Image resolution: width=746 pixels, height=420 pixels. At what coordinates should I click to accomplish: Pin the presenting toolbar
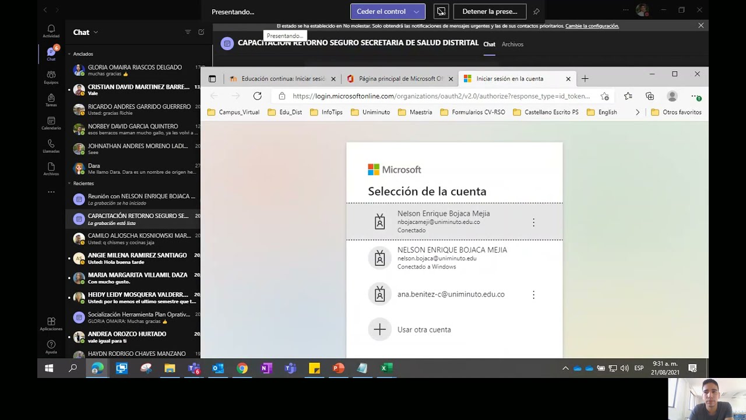click(x=536, y=12)
